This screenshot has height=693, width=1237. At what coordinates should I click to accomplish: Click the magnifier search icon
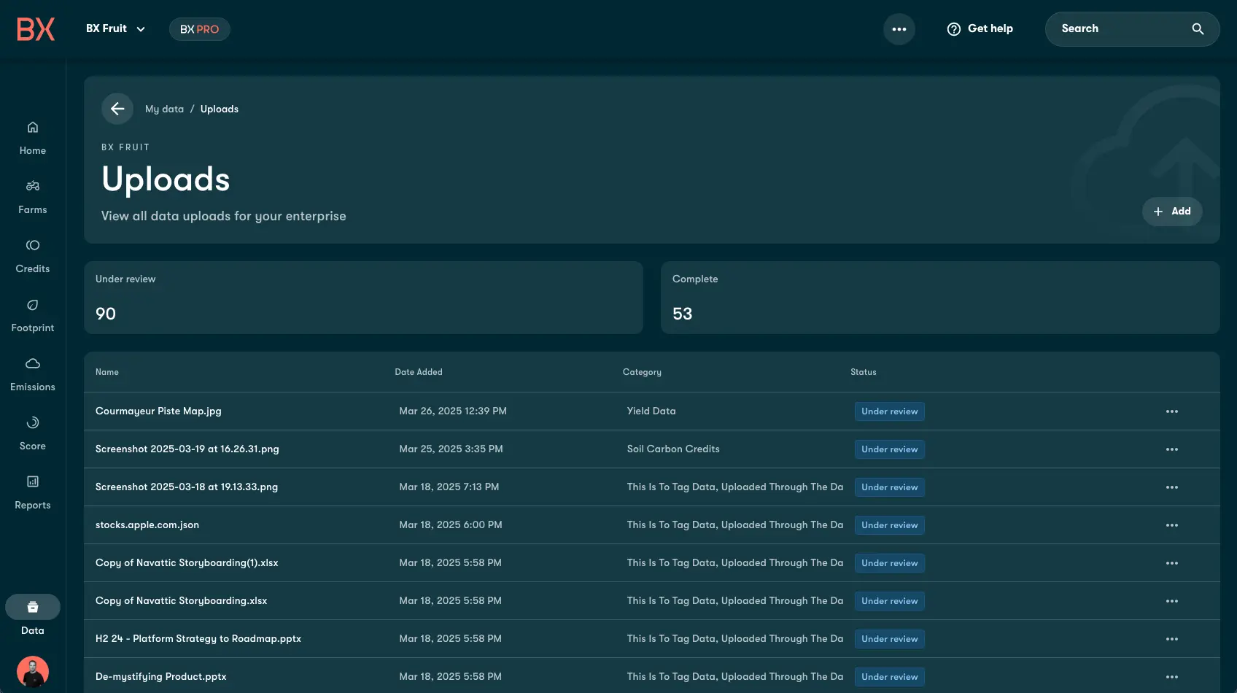(x=1197, y=29)
